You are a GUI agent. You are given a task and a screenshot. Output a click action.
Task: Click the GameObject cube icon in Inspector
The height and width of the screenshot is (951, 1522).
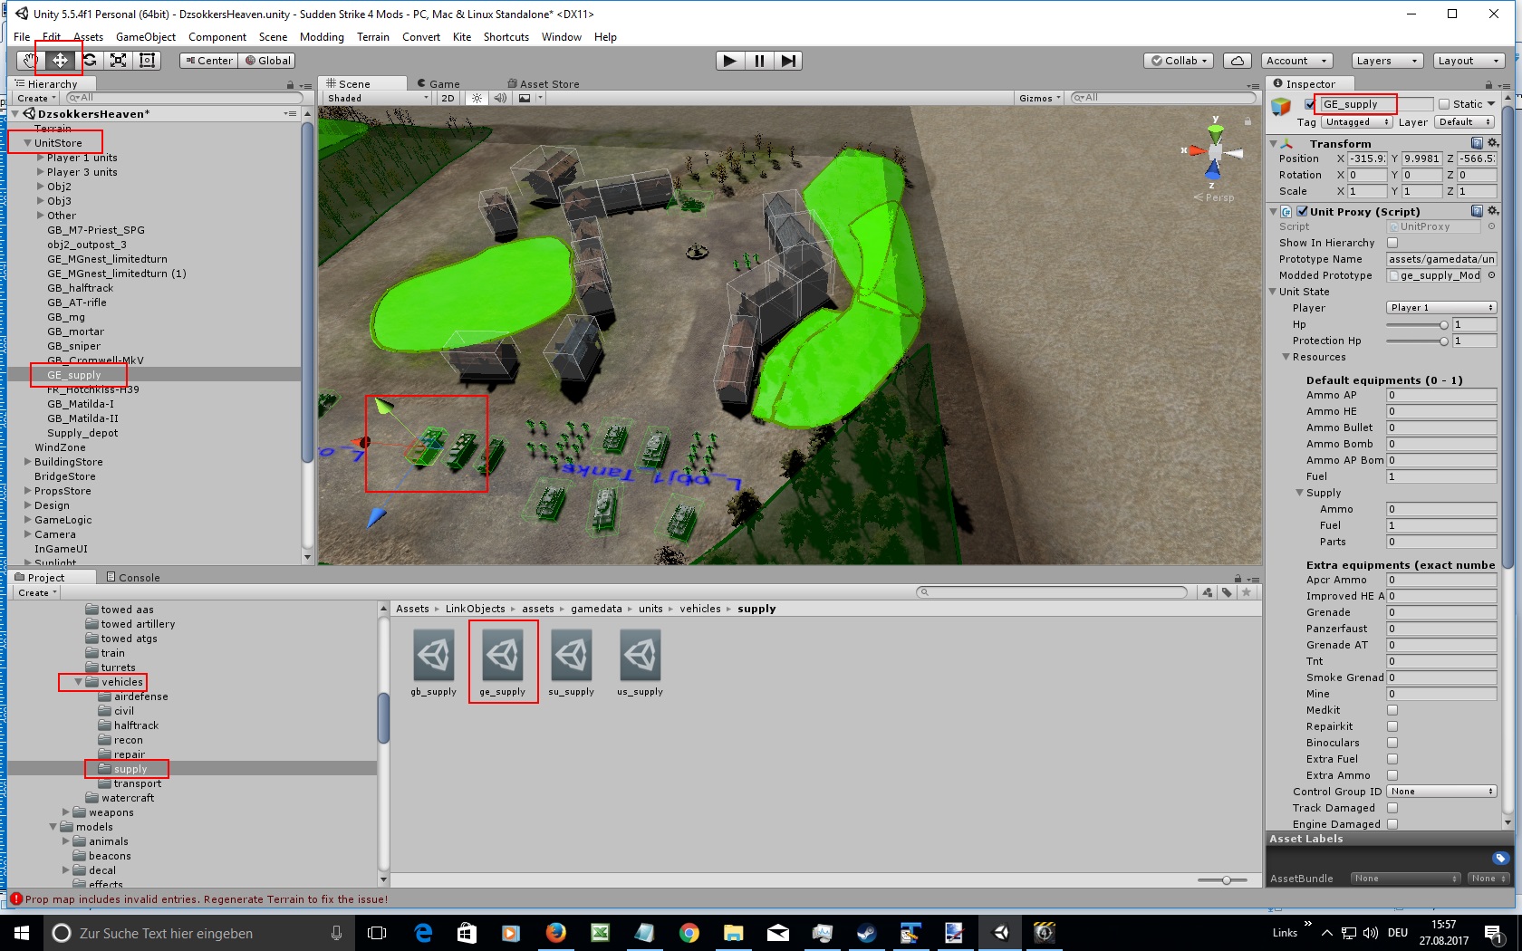point(1281,107)
